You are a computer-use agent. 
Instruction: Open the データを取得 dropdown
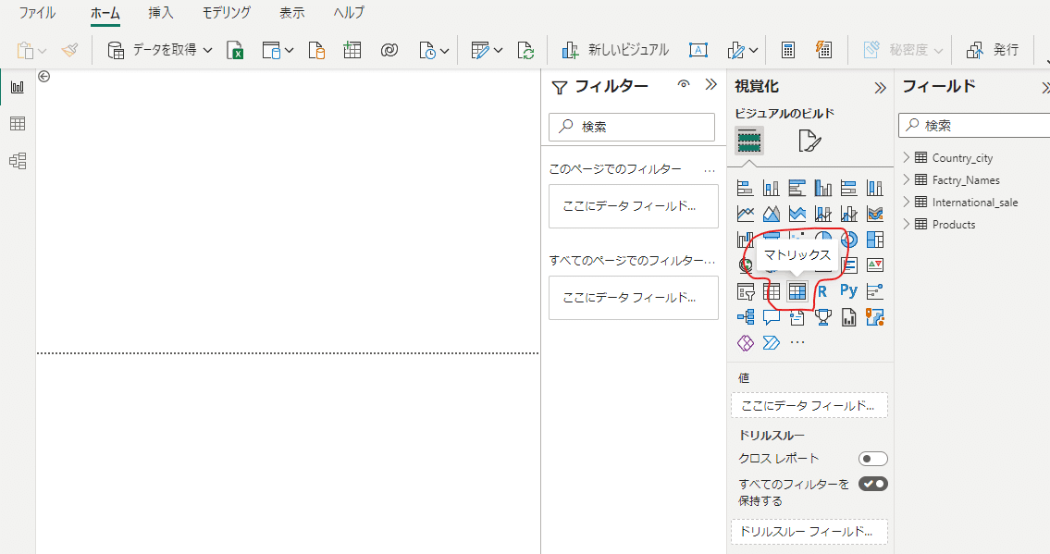160,50
